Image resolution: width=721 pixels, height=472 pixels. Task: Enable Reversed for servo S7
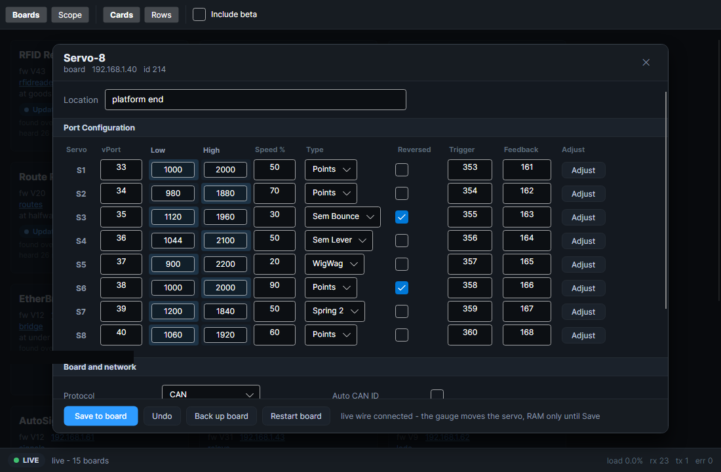(x=401, y=311)
